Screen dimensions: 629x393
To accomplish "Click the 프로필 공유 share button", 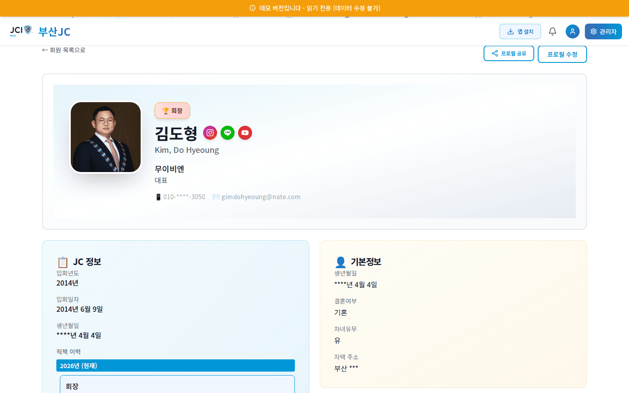I will click(509, 53).
